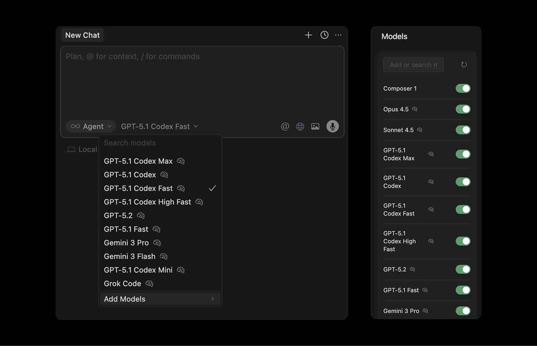Image resolution: width=537 pixels, height=346 pixels.
Task: Choose GPT-5.1 Codex High Fast model
Action: coord(160,202)
